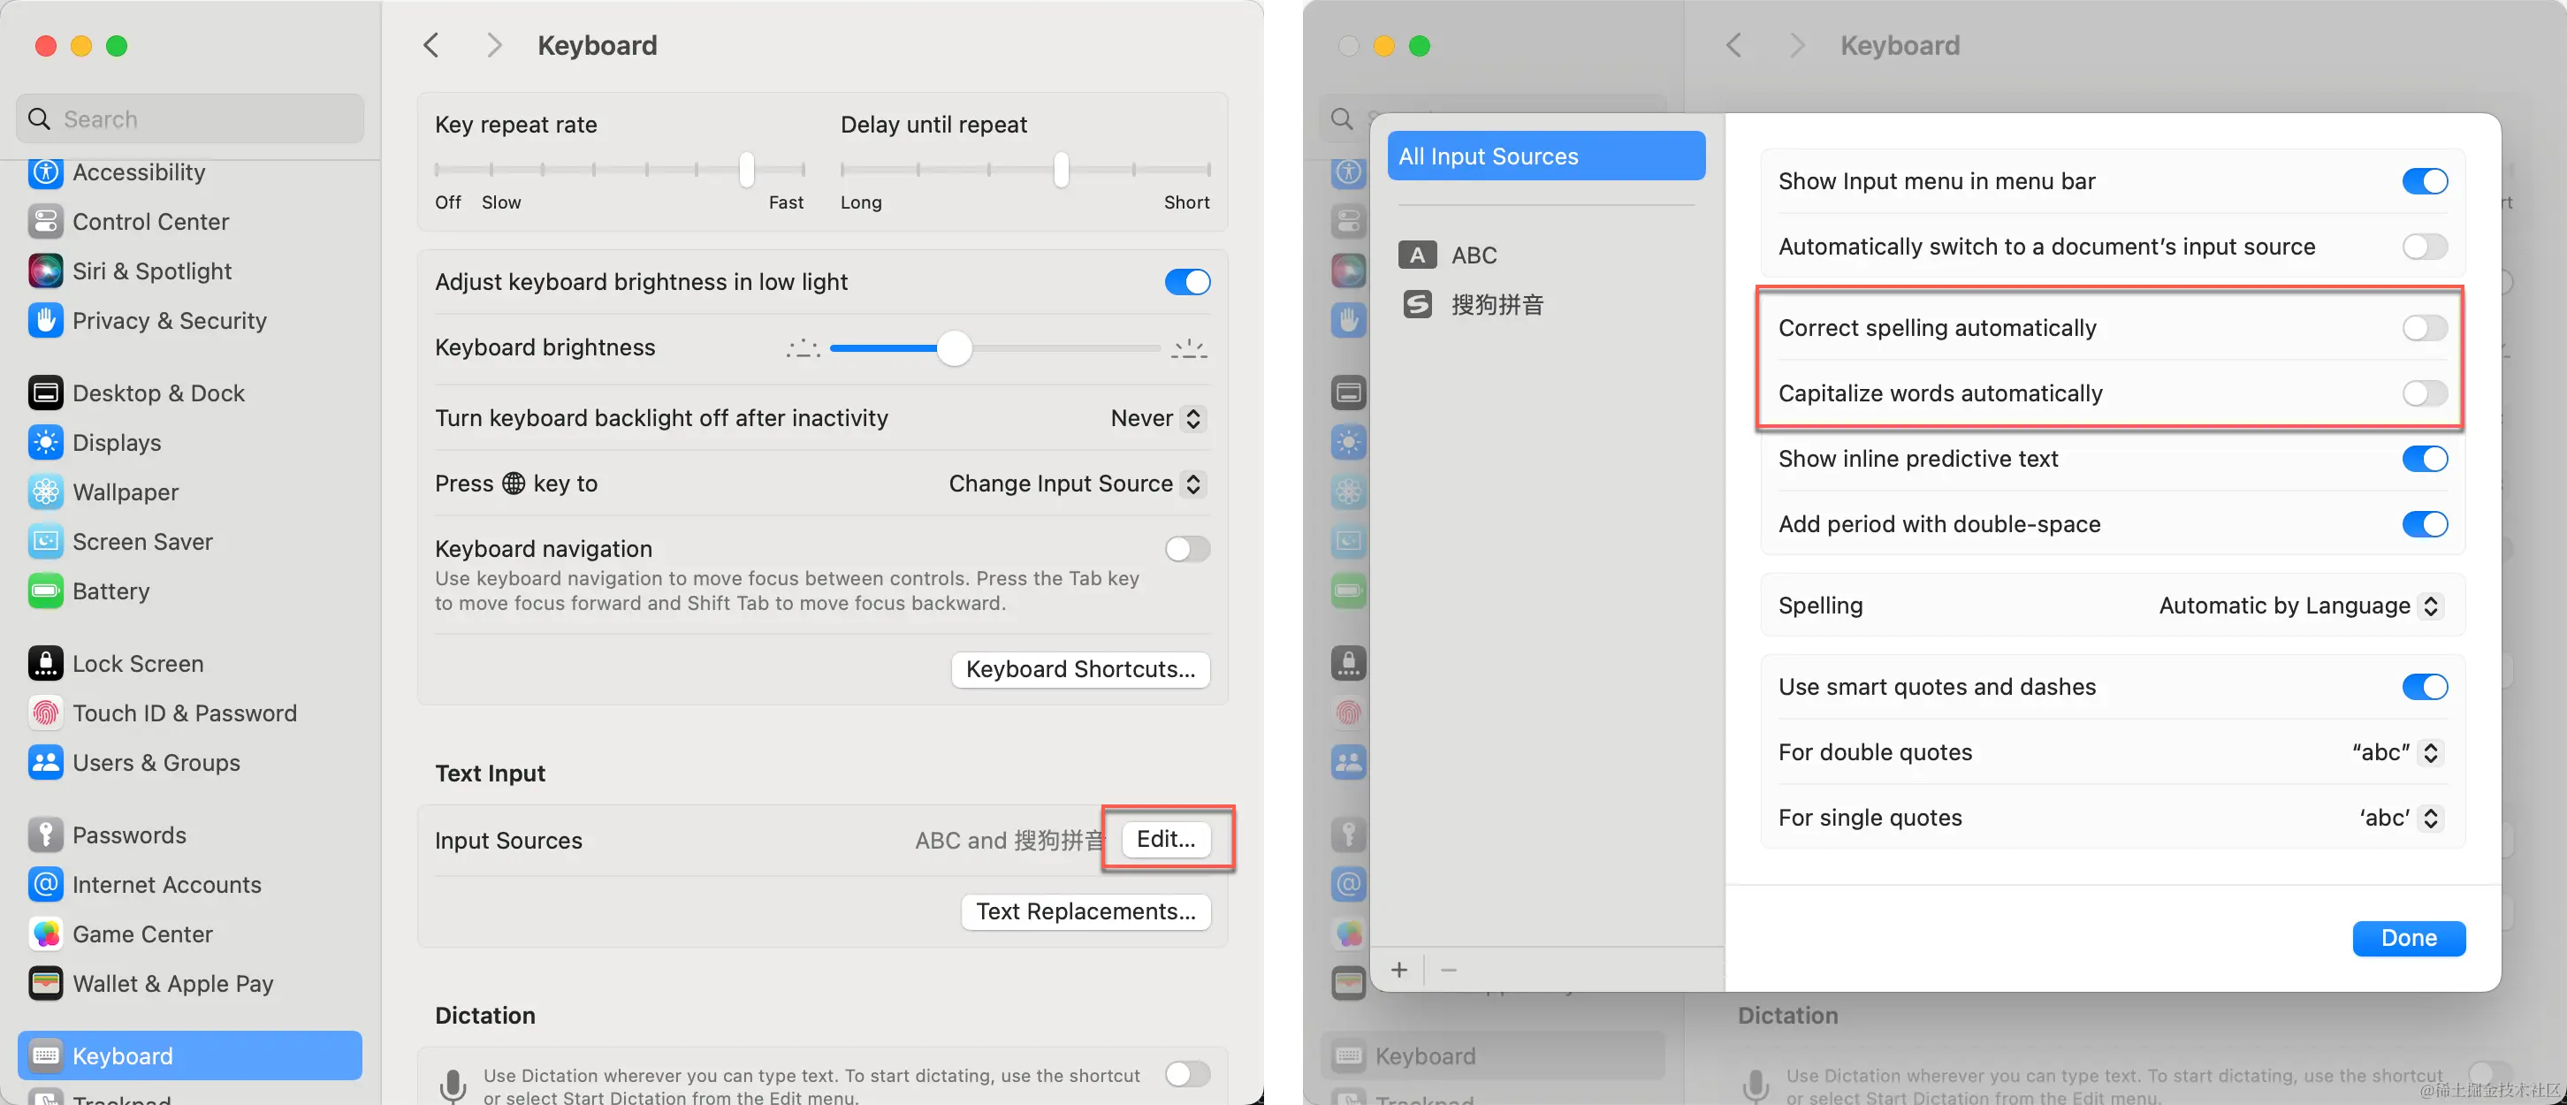Open Siri & Spotlight settings icon
The image size is (2567, 1105).
pyautogui.click(x=46, y=271)
